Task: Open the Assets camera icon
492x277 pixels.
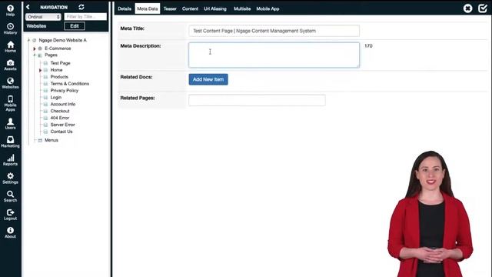Action: click(x=10, y=65)
